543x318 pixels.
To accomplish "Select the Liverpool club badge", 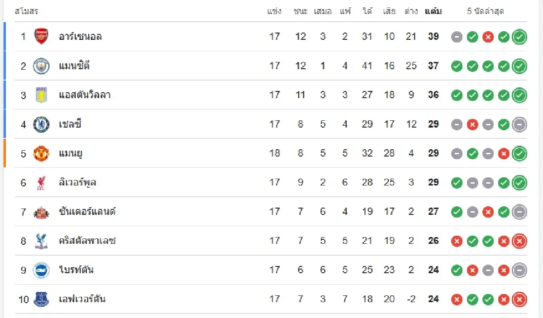I will [41, 182].
